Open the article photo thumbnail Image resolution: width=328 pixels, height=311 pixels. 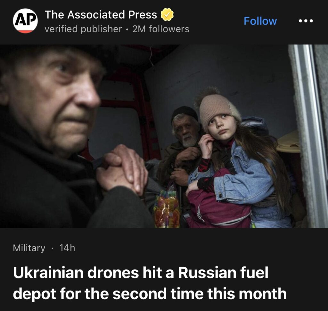164,136
